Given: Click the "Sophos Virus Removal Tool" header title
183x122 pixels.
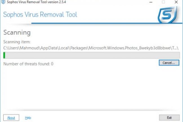Looking at the screenshot, I should tap(40, 15).
